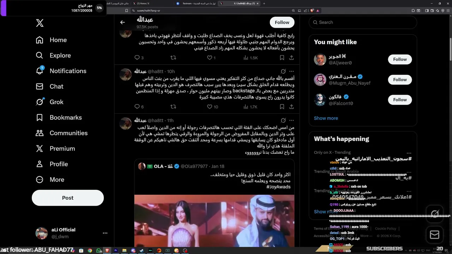View analytics of the 1.5K views tweet
The width and height of the screenshot is (452, 254).
pyautogui.click(x=250, y=58)
